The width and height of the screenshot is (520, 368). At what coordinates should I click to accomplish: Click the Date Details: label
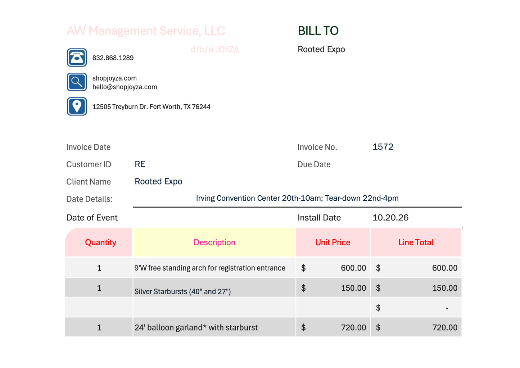tap(89, 199)
